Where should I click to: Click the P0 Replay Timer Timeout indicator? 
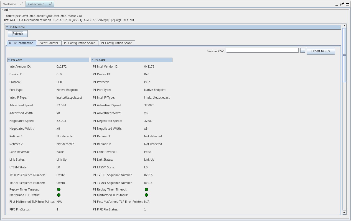(59, 189)
